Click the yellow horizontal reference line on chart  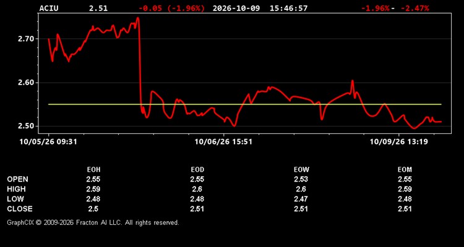245,104
